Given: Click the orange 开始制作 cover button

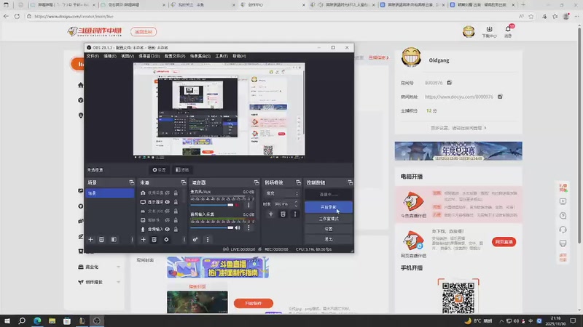Looking at the screenshot, I should pos(253,303).
